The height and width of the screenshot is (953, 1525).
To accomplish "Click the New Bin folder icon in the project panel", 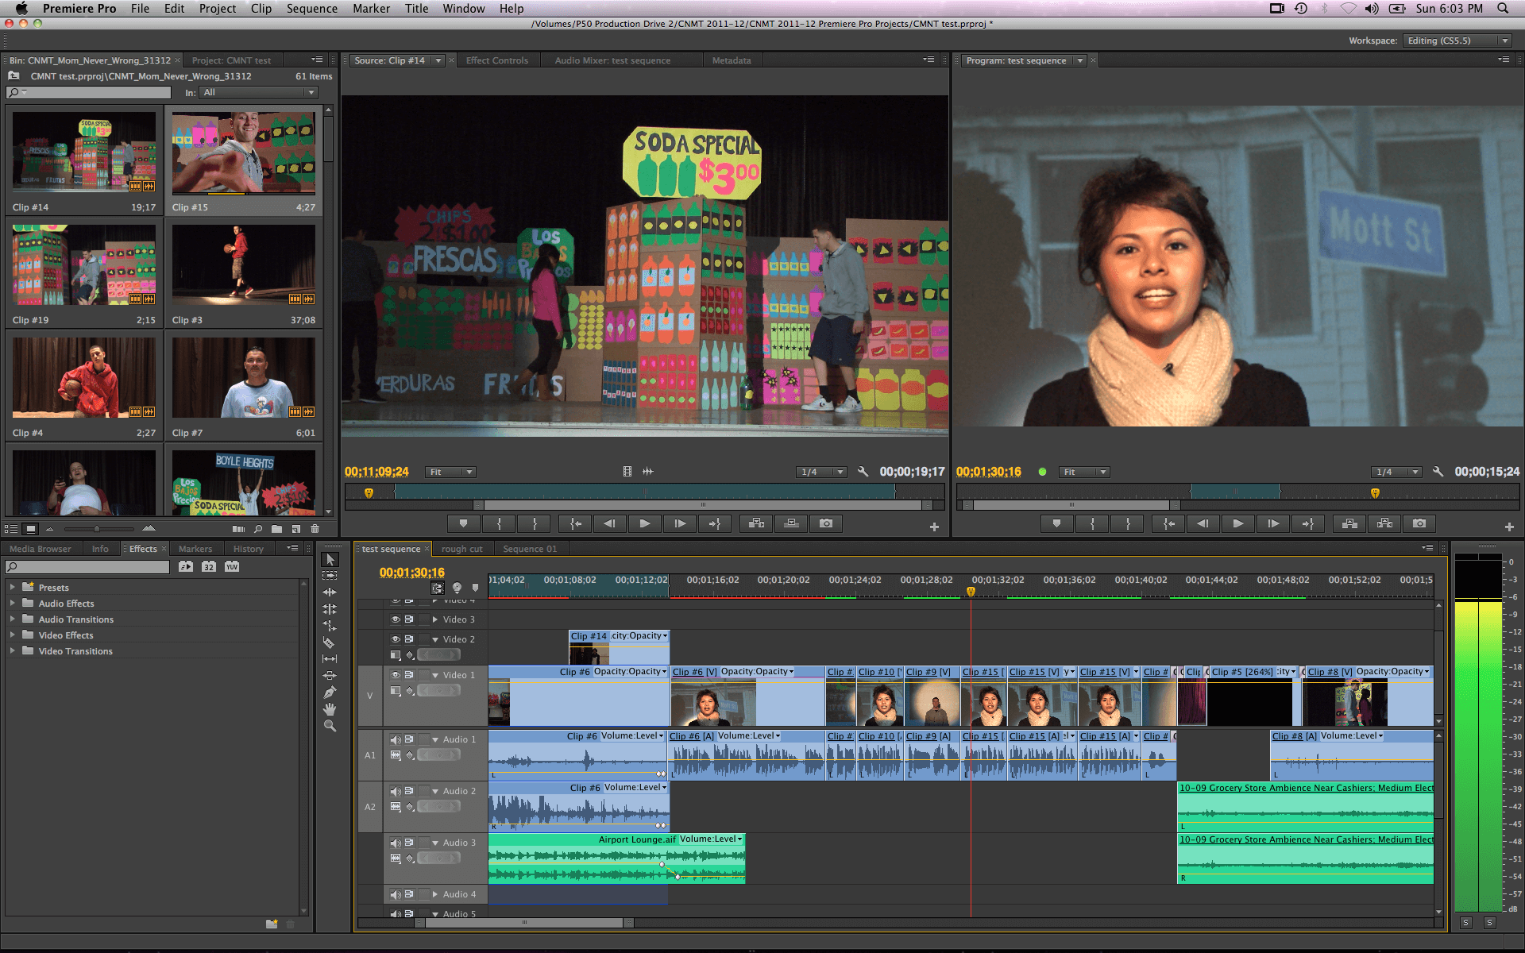I will (x=276, y=528).
